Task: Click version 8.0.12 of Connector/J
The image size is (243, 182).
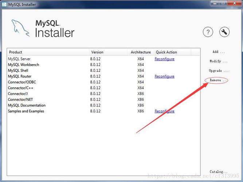Action: [95, 94]
